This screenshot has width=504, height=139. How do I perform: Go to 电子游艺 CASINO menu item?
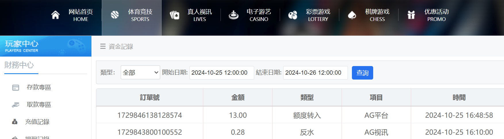259,15
